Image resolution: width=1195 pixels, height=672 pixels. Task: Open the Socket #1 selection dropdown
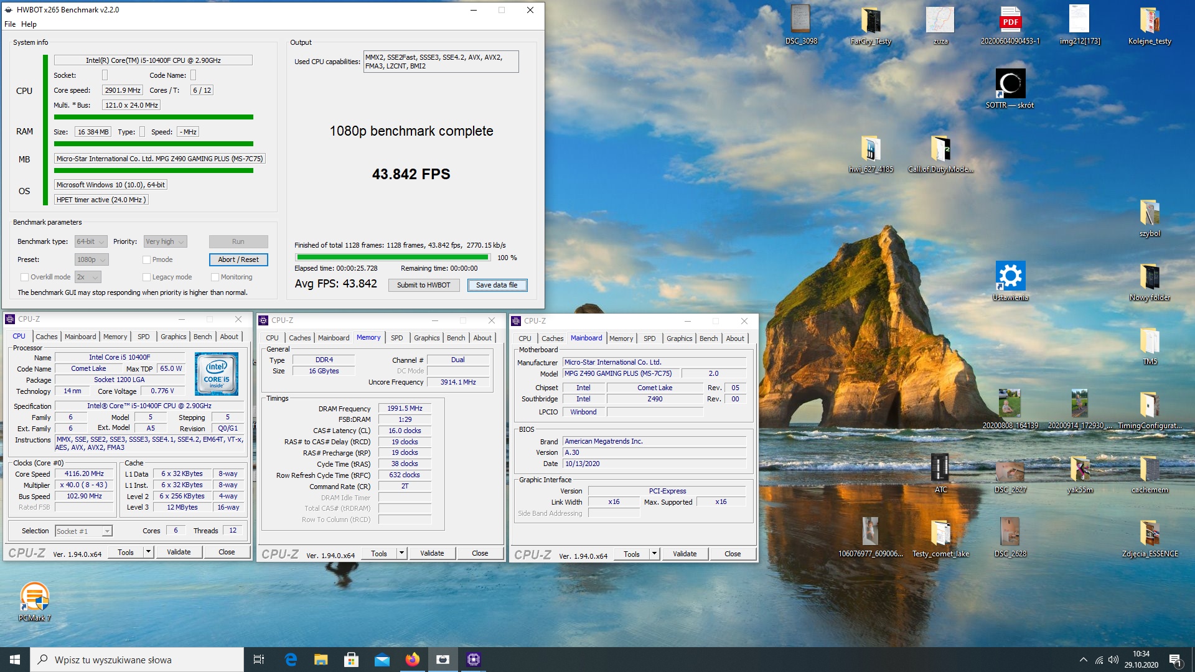[83, 531]
